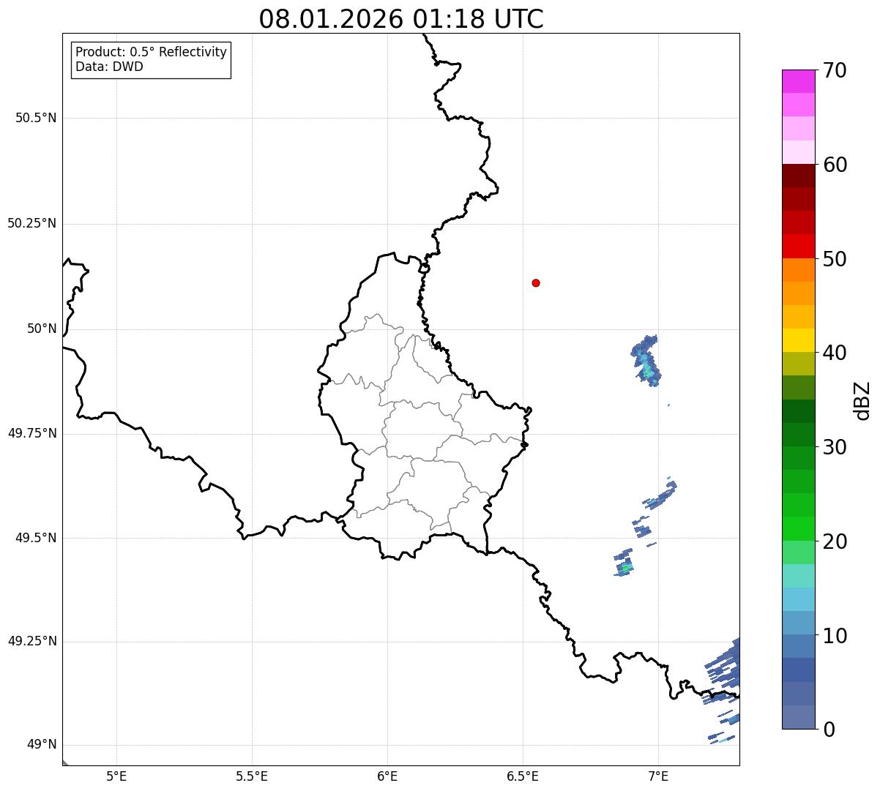Click the 50.25°N latitude label

(x=32, y=223)
